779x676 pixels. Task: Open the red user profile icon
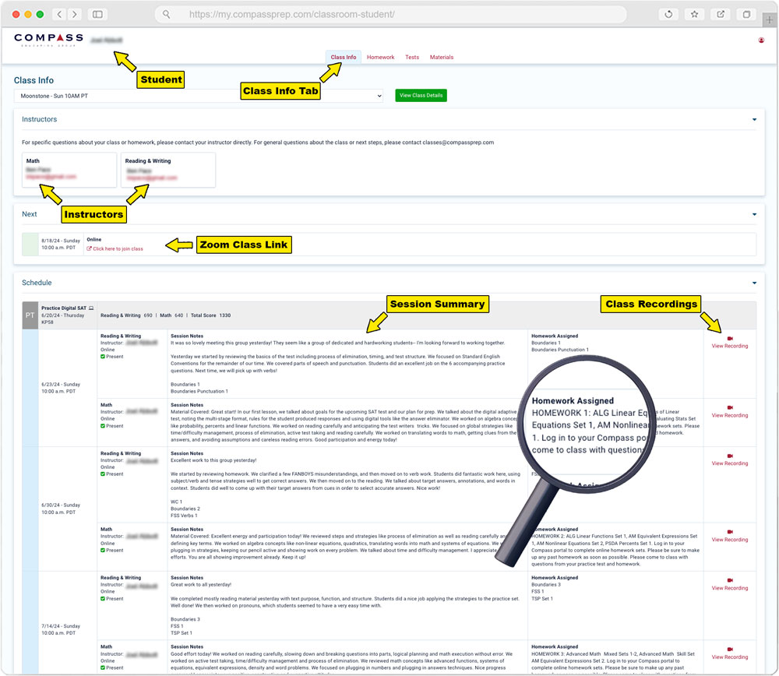pos(761,40)
